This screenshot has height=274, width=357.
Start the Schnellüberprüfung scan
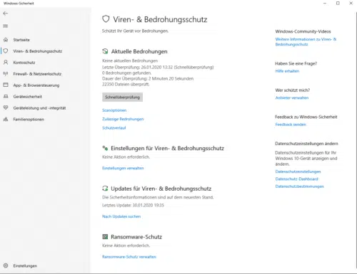[x=122, y=98]
